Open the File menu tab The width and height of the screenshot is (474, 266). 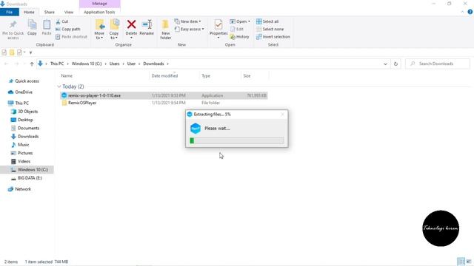(x=10, y=12)
